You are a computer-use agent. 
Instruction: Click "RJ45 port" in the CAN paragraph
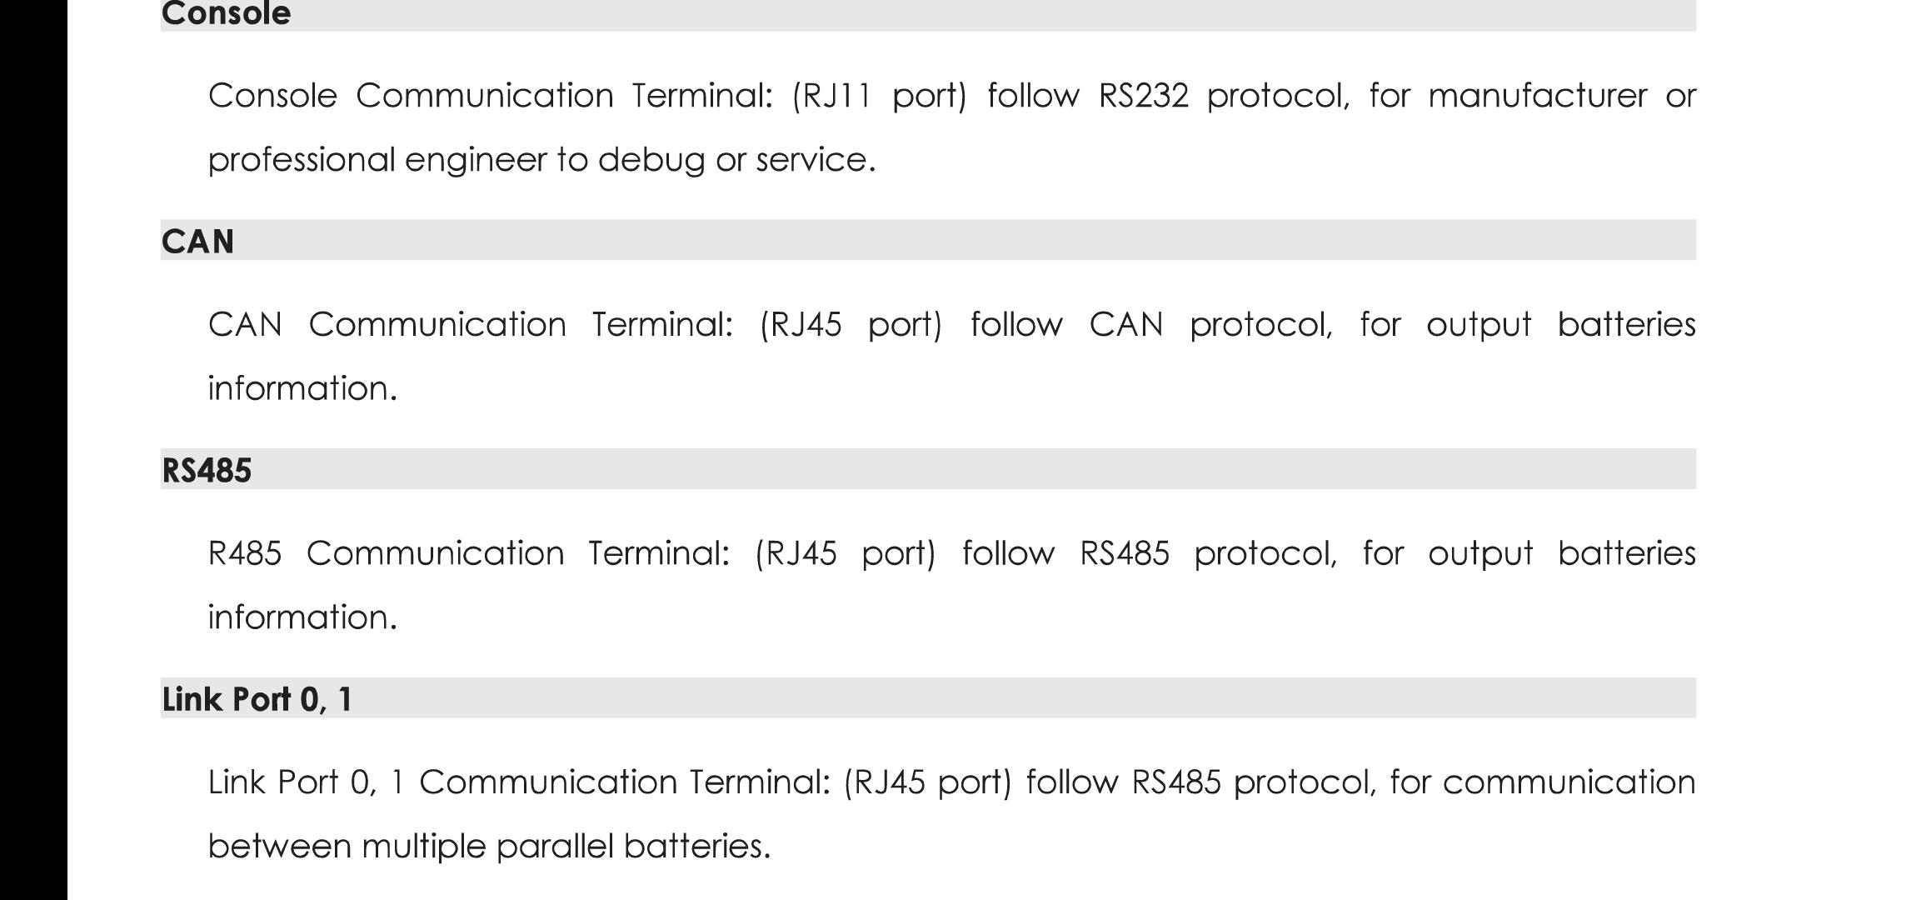click(x=851, y=325)
